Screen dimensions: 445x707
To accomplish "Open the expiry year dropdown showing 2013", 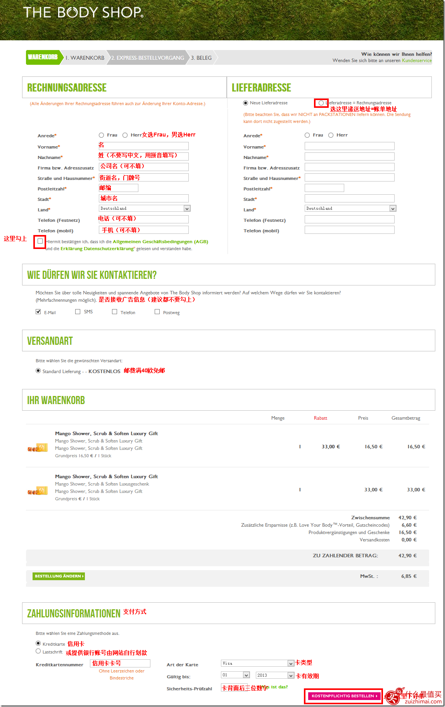I will (275, 675).
